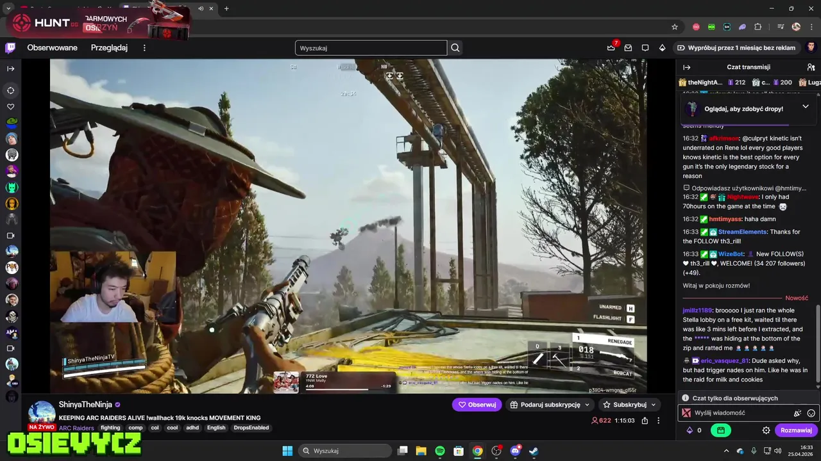Click the search magnifier button
The image size is (821, 461).
pos(455,47)
